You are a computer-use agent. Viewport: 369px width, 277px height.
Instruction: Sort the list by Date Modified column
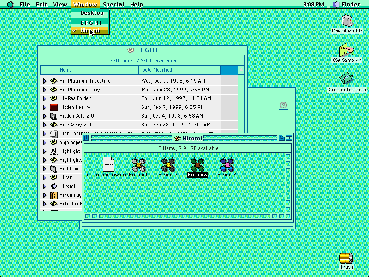tap(180, 70)
